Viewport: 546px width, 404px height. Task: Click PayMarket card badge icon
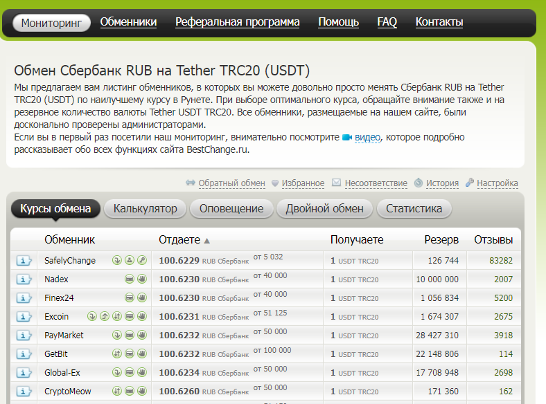tap(130, 335)
